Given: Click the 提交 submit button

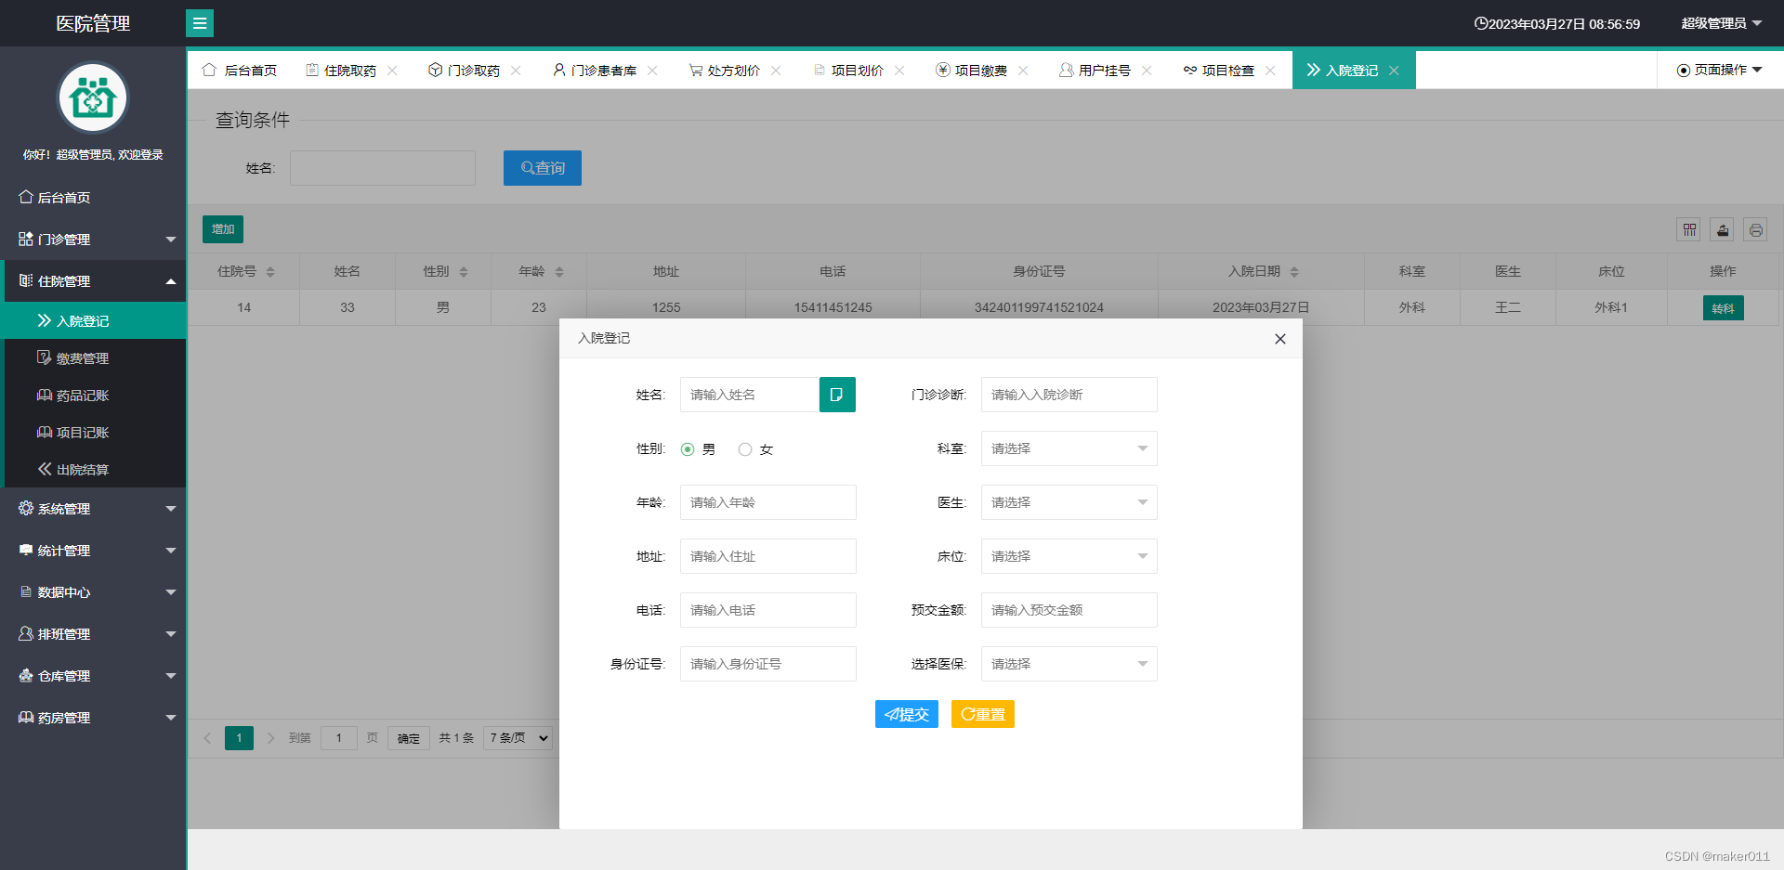Looking at the screenshot, I should click(907, 714).
